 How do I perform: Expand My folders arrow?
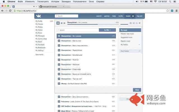pos(139,45)
